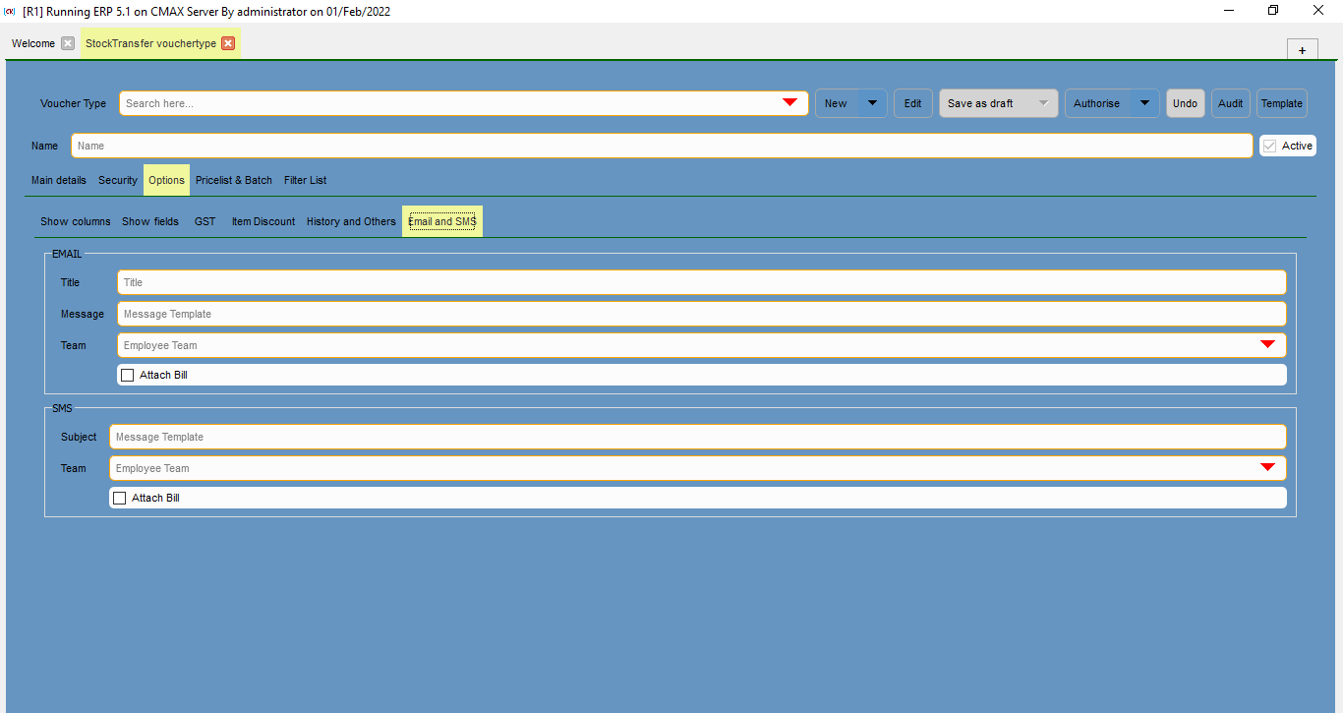The height and width of the screenshot is (713, 1343).
Task: Enable Attach Bill in the SMS section
Action: point(120,497)
